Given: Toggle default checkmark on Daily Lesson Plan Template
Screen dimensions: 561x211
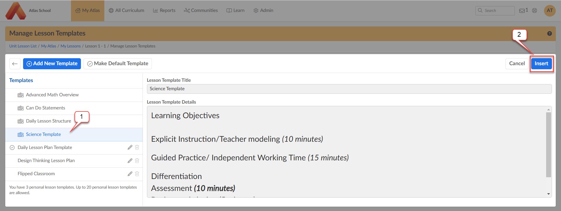Looking at the screenshot, I should pos(12,148).
